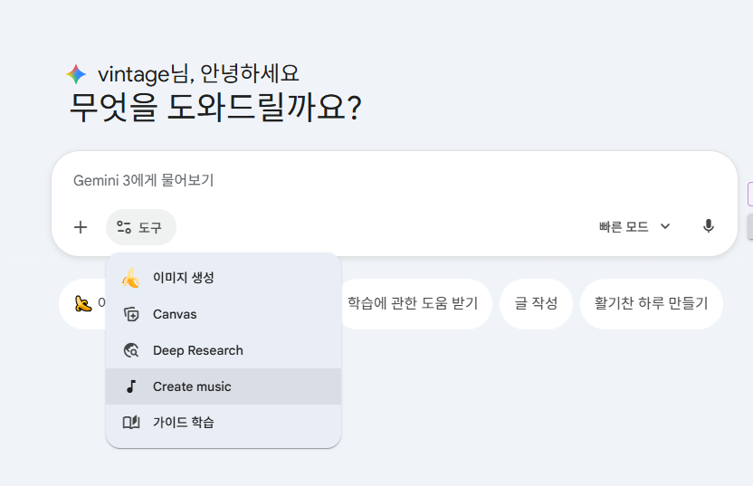753x486 pixels.
Task: Choose 이미지 생성 from tools menu
Action: tap(184, 278)
